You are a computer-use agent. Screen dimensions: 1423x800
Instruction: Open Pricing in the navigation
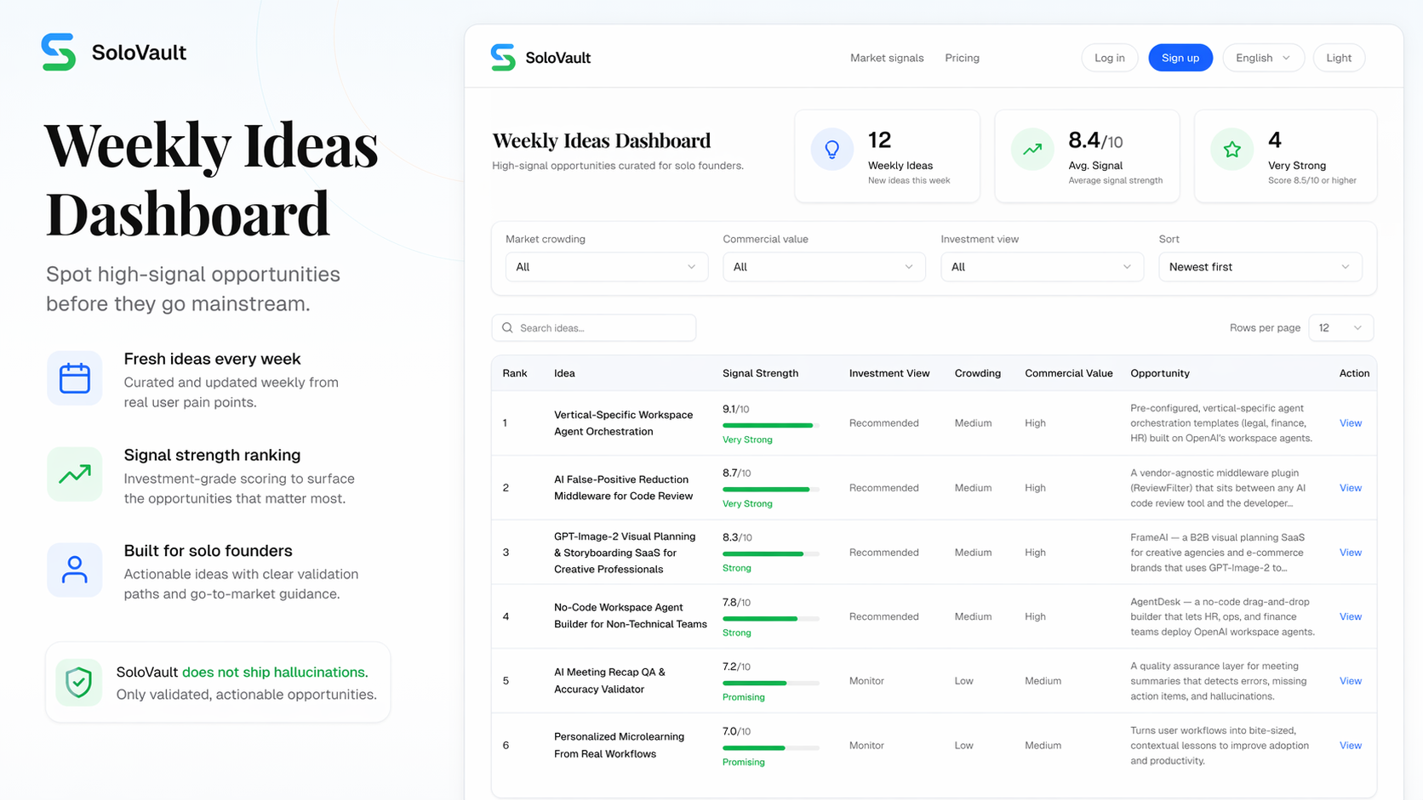click(962, 58)
